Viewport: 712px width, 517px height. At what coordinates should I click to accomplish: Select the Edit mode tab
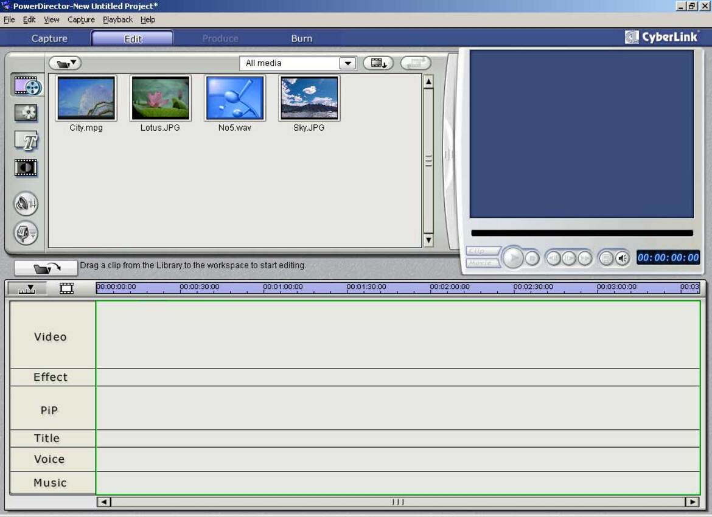click(132, 38)
